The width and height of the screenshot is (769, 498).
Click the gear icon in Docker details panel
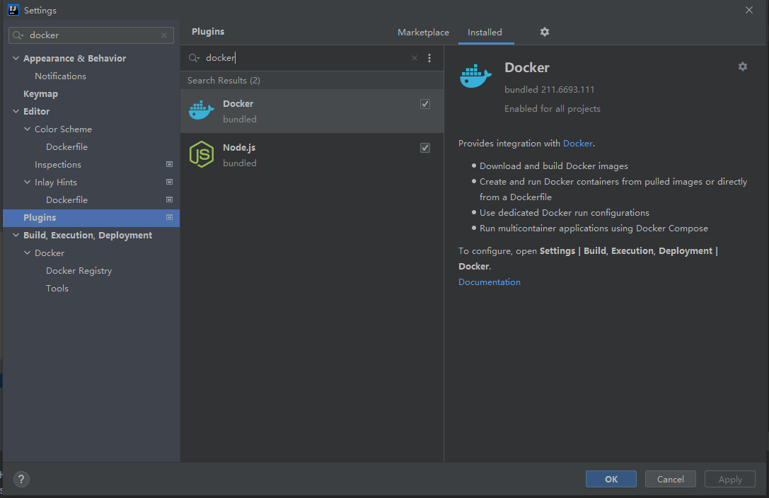pyautogui.click(x=742, y=66)
